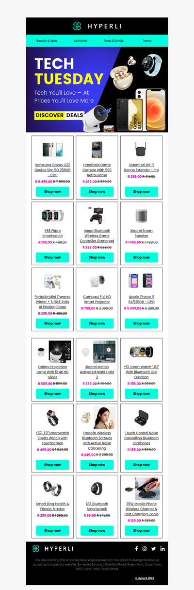Open the Beauty & Spas menu item

click(47, 41)
